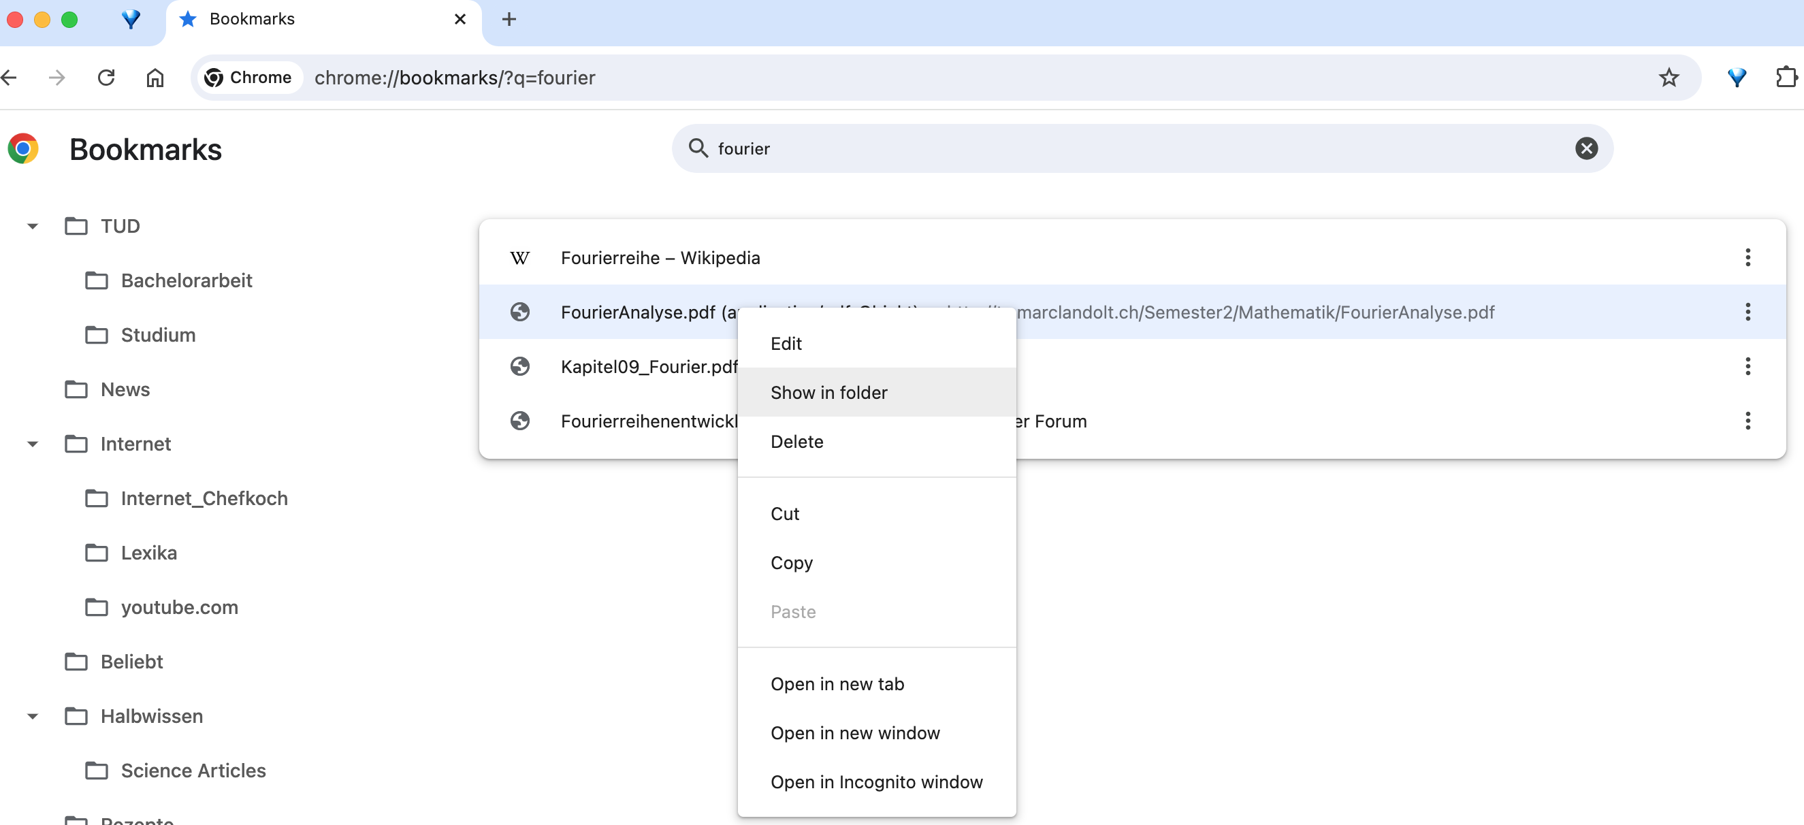Choose Delete in the context menu
1804x825 pixels.
796,442
